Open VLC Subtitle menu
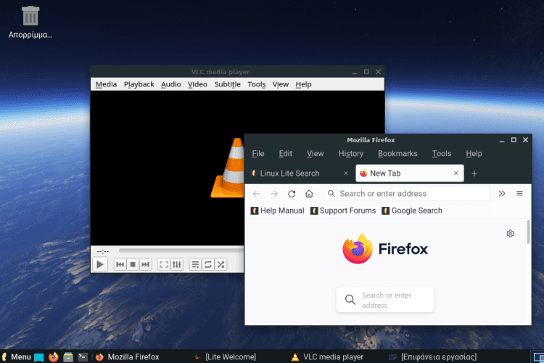544x363 pixels. tap(227, 84)
